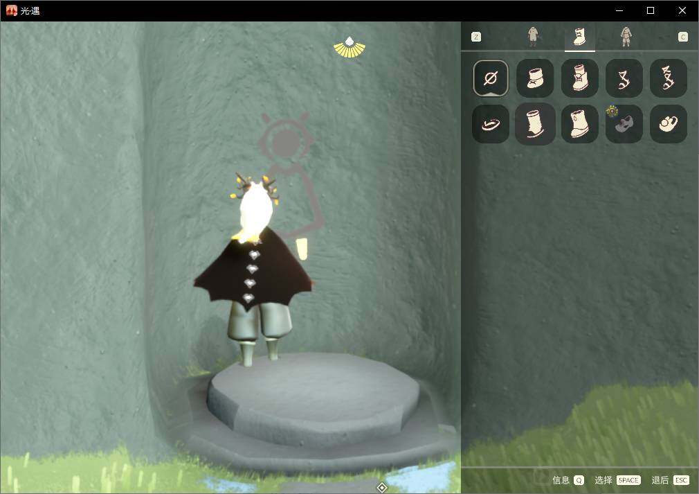
Task: Open the shoes category tab
Action: tap(579, 37)
